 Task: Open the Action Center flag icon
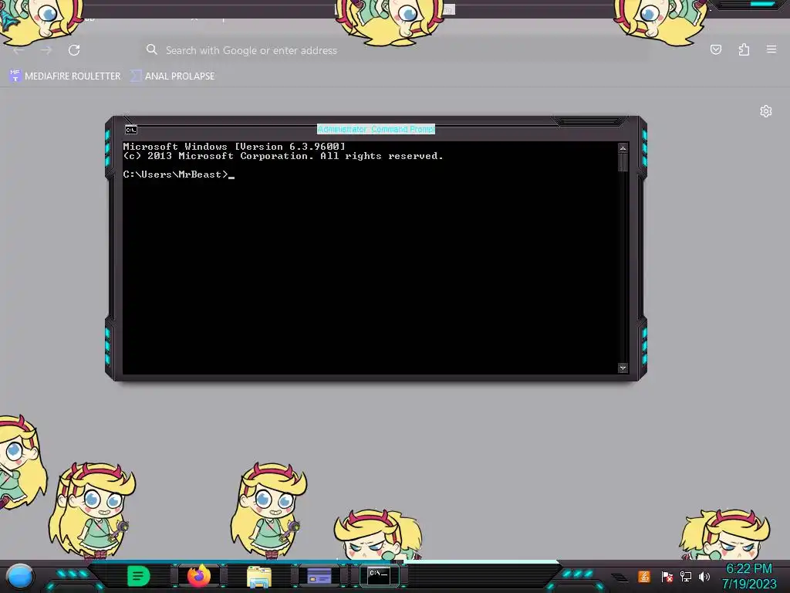pos(667,576)
